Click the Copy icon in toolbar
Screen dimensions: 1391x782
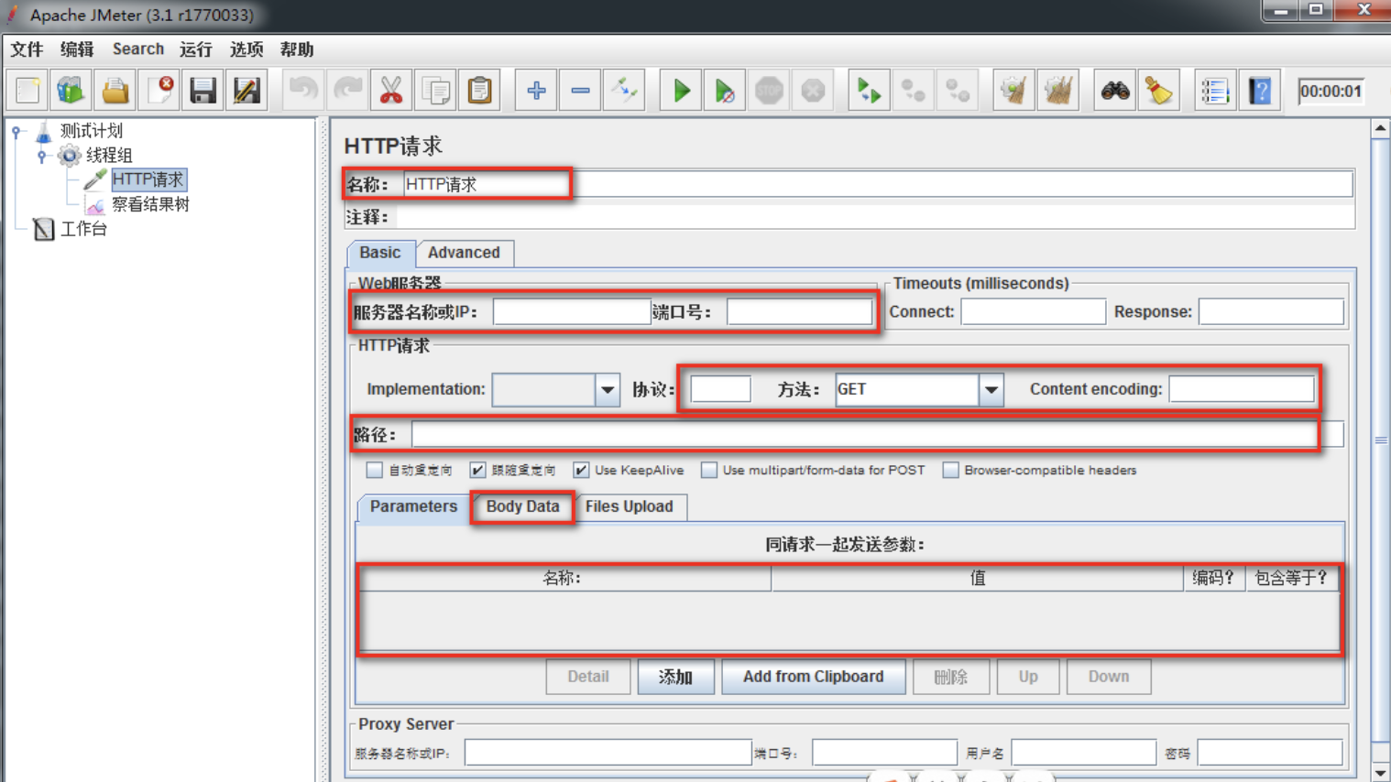[x=435, y=91]
